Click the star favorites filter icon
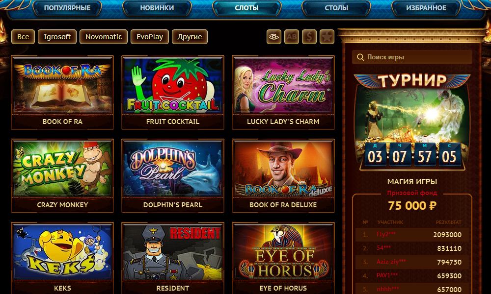The height and width of the screenshot is (294, 491). pyautogui.click(x=327, y=37)
